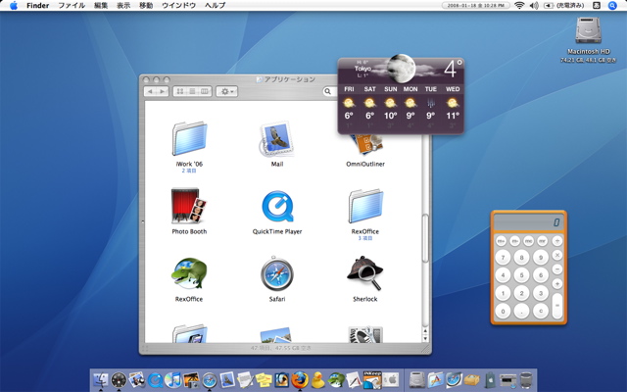Click the calculator m+ key
This screenshot has width=627, height=392.
click(501, 241)
